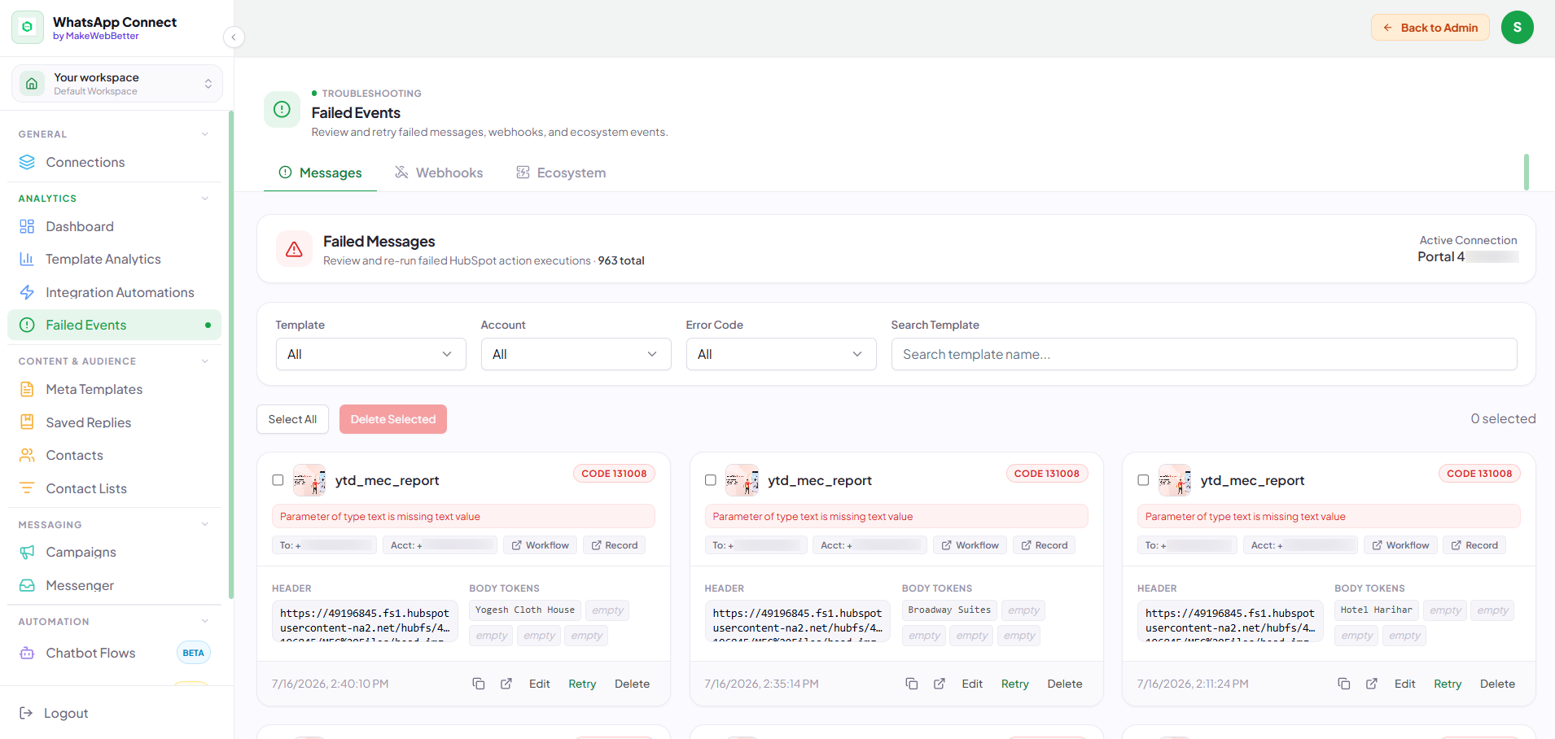Open Workflow link on the Yogesh Cloth House card

541,545
